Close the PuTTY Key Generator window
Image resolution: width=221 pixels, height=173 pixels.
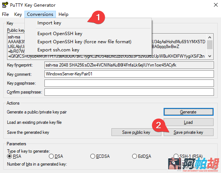[x=216, y=5]
